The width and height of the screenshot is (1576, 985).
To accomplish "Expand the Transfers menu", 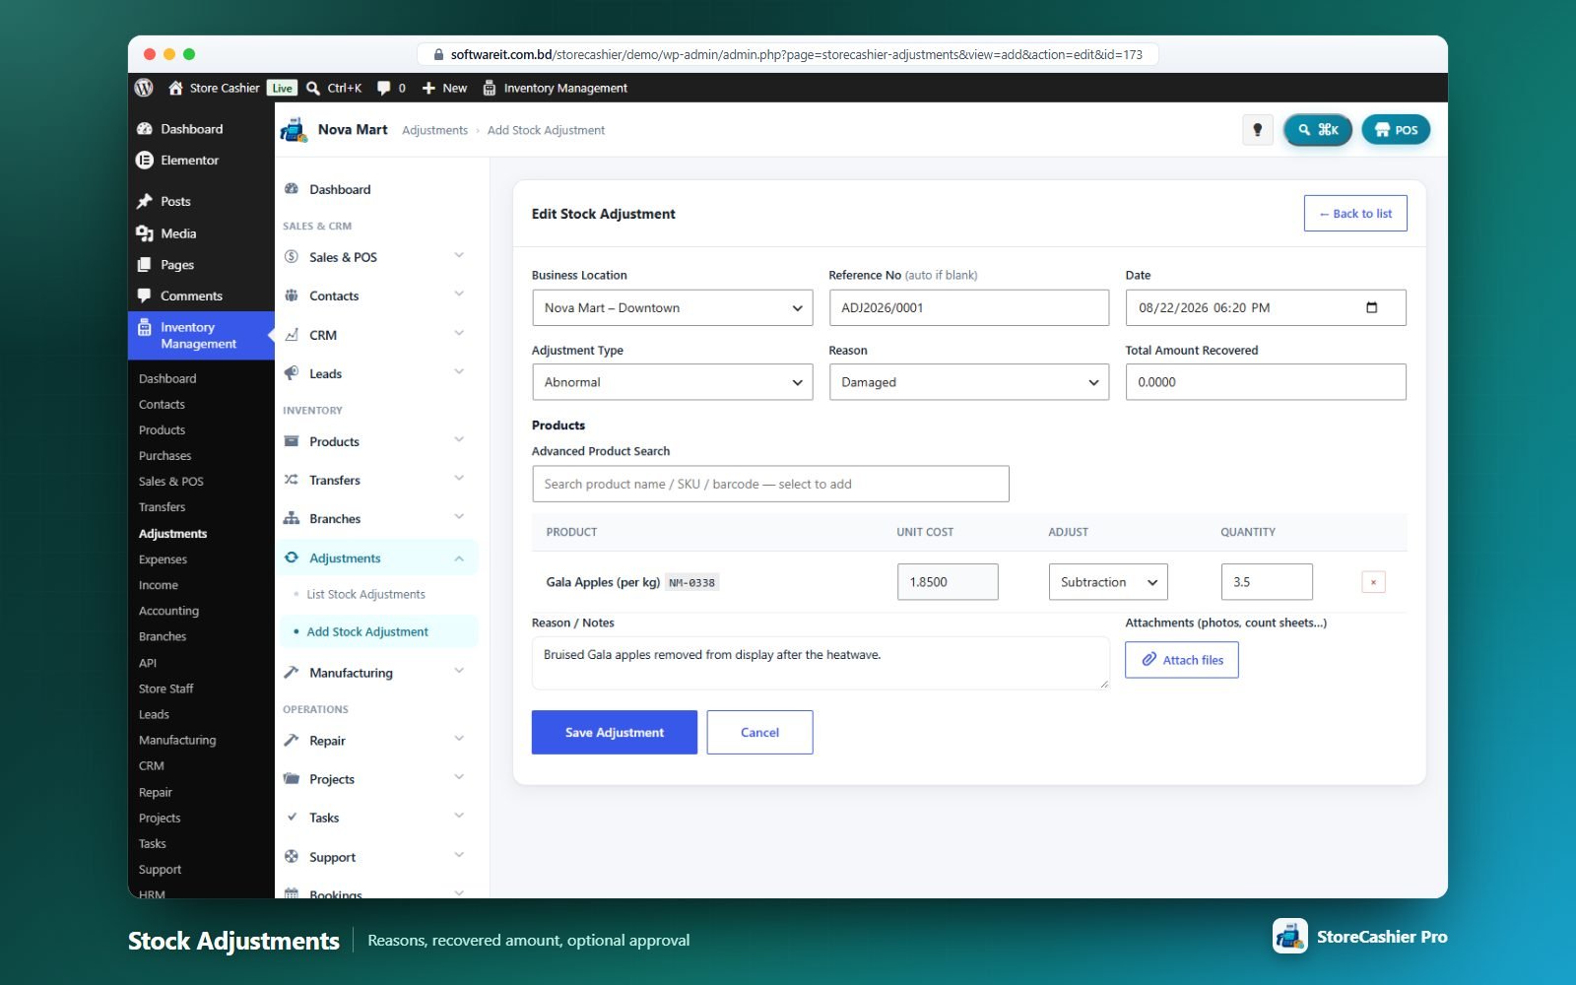I will pyautogui.click(x=375, y=480).
